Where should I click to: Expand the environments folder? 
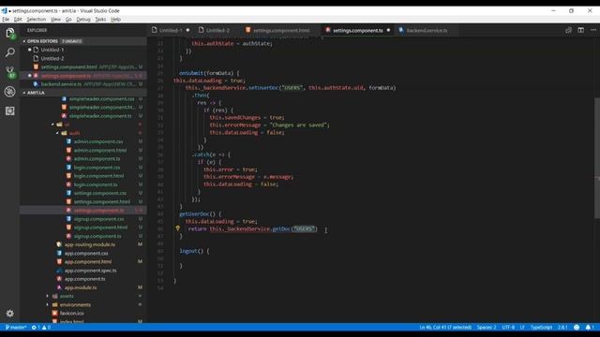[75, 304]
